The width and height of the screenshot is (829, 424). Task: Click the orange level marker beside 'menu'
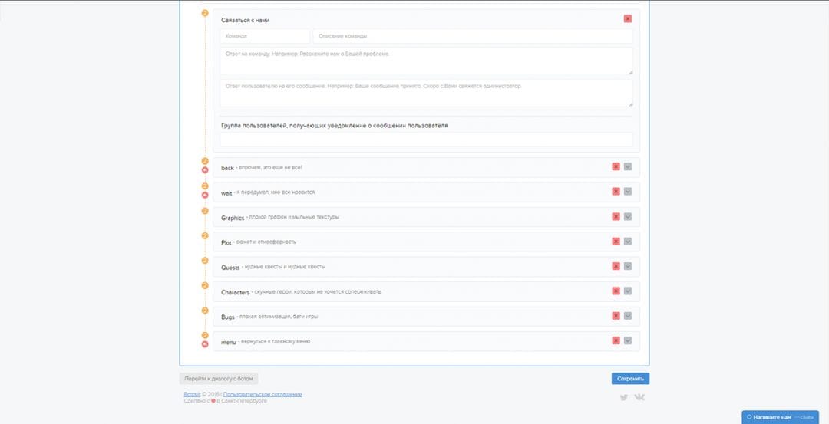point(205,335)
